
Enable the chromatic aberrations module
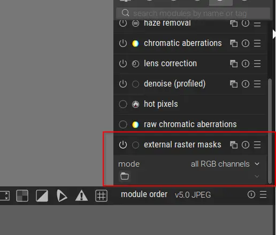(123, 43)
